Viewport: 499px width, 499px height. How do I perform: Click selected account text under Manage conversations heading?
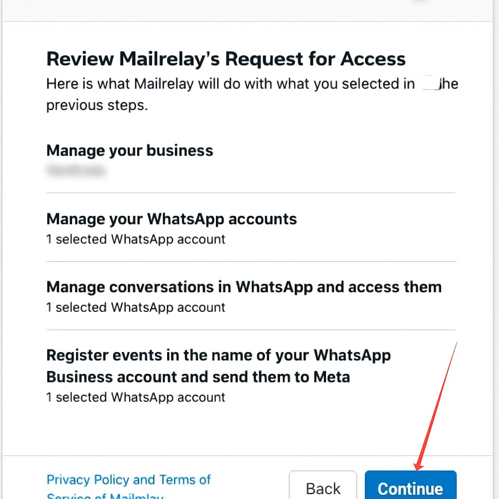tap(136, 307)
